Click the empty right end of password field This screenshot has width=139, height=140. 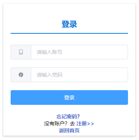coord(110,75)
